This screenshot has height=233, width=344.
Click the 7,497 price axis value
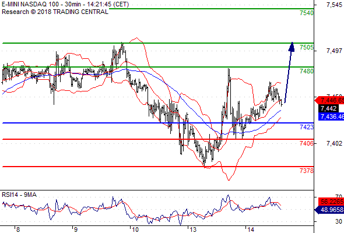pos(334,51)
